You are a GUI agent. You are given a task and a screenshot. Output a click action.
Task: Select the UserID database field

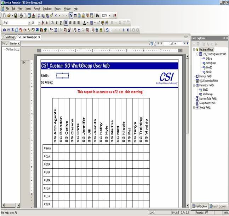tap(209, 67)
